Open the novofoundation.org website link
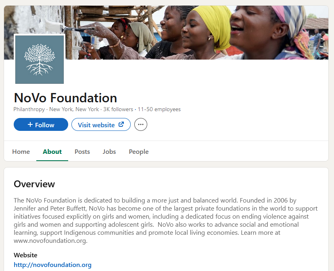Screen dimensions: 334x271 52,265
